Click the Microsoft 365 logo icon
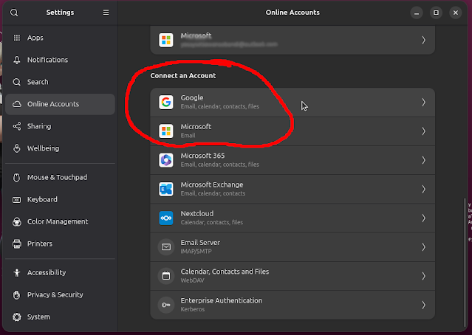This screenshot has height=335, width=472. [x=166, y=160]
